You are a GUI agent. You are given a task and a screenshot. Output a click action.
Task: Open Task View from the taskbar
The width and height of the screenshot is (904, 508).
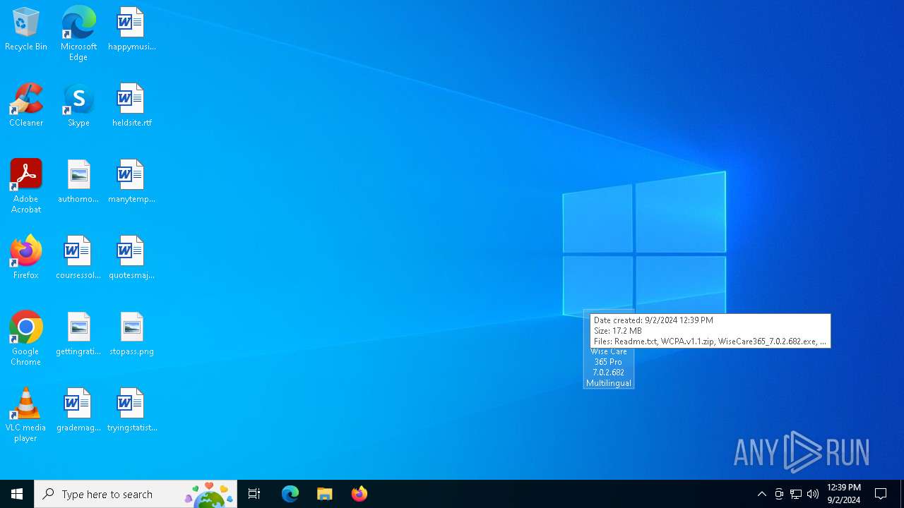254,494
